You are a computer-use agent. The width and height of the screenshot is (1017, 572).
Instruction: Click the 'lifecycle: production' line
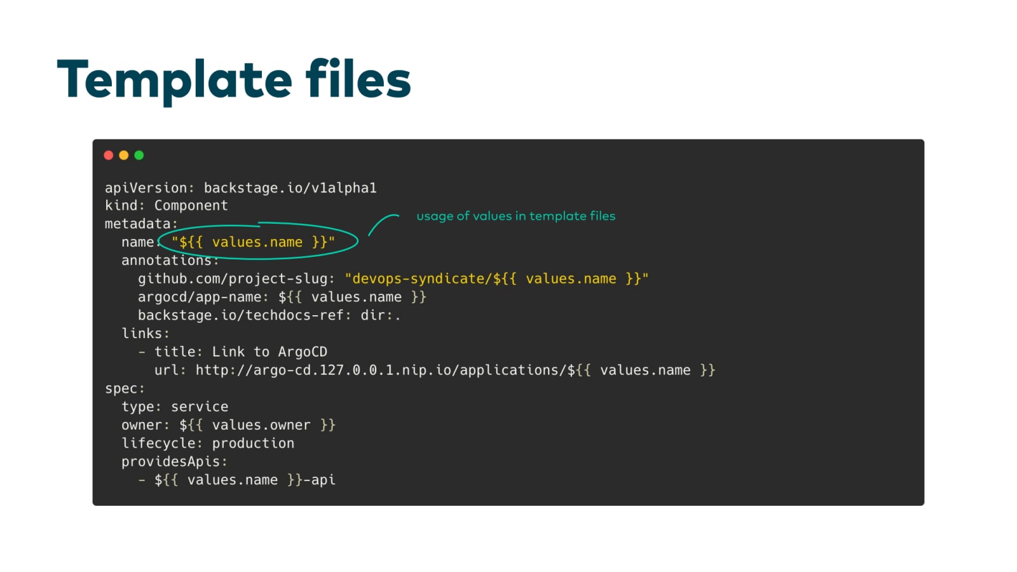(x=208, y=444)
